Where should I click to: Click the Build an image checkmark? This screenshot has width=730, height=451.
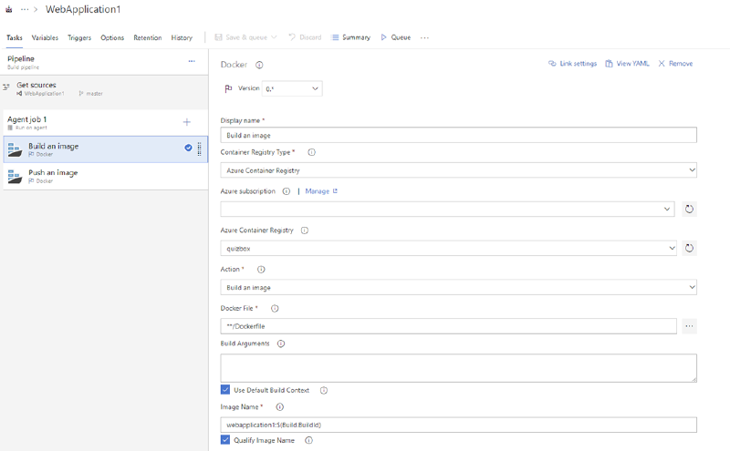[x=188, y=148]
